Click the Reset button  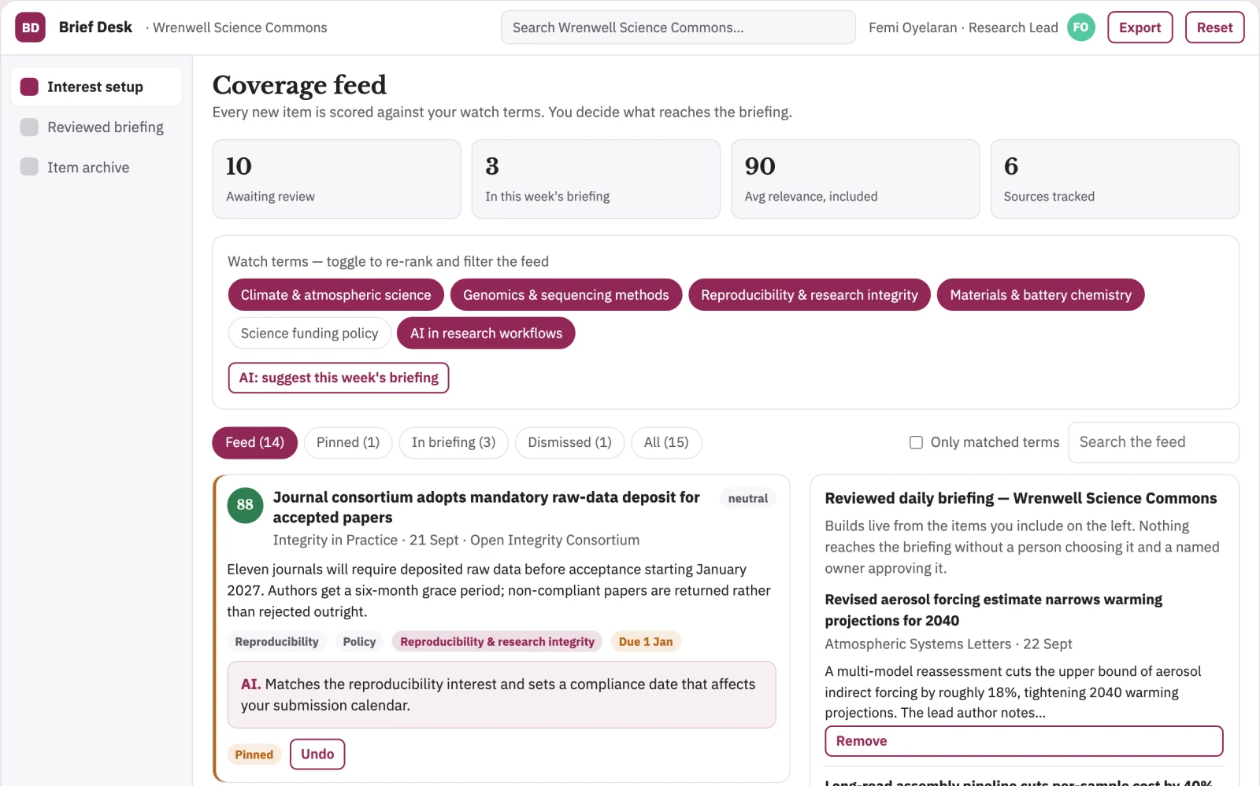[1214, 28]
